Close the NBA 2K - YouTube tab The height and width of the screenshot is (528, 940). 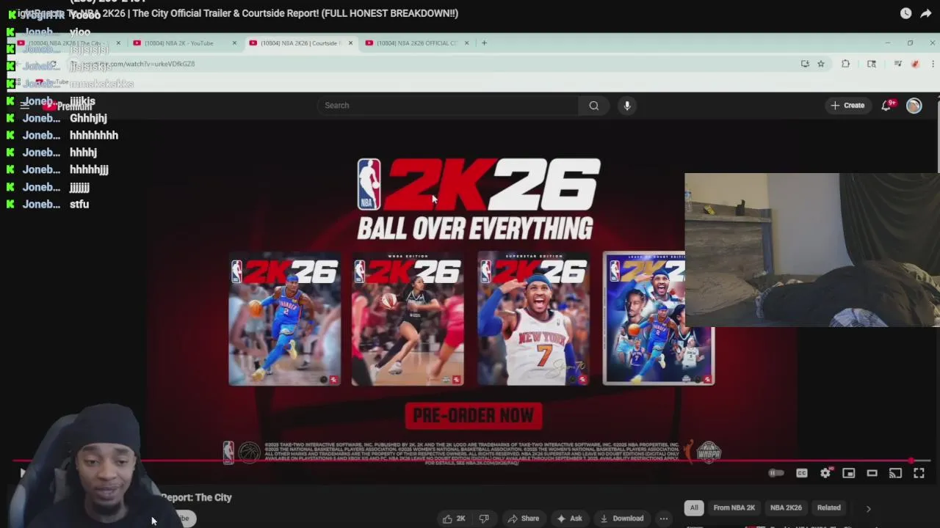click(234, 43)
